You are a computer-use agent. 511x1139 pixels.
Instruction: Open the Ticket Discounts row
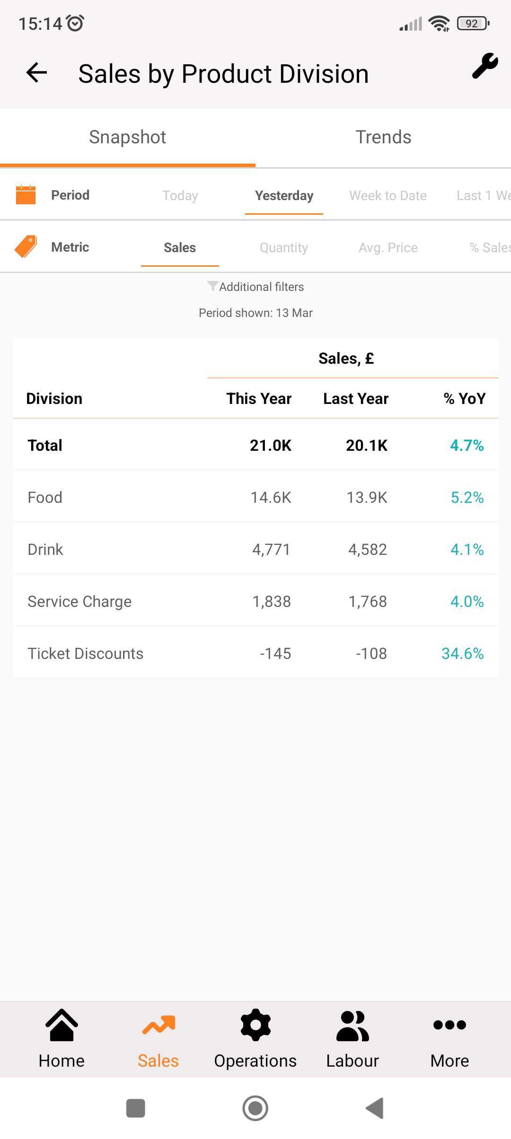point(255,653)
